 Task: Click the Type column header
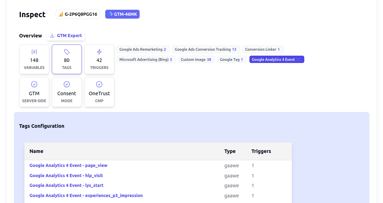[x=230, y=151]
